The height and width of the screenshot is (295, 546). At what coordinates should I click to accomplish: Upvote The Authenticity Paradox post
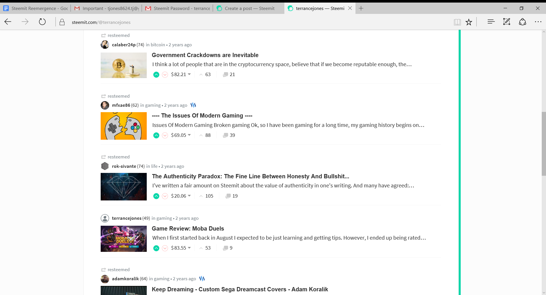(156, 196)
